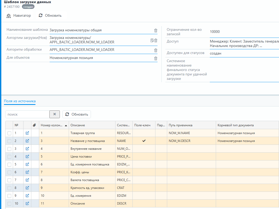
Task: Open row 1 Товарная группа in new window
Action: click(27, 133)
